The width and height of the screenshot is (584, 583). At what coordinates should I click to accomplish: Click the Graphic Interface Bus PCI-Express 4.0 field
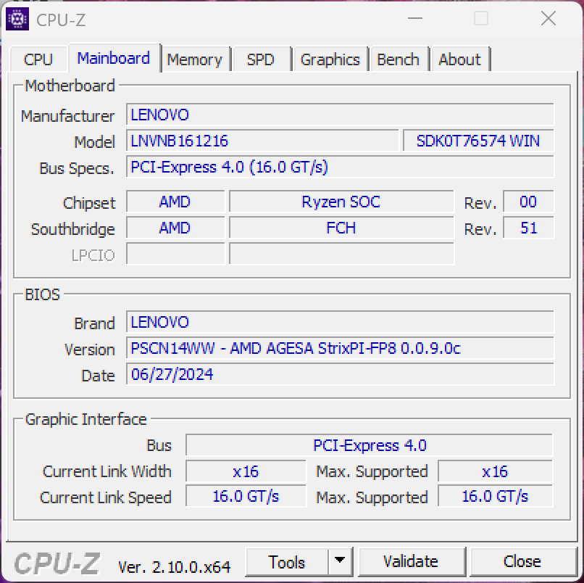(369, 445)
